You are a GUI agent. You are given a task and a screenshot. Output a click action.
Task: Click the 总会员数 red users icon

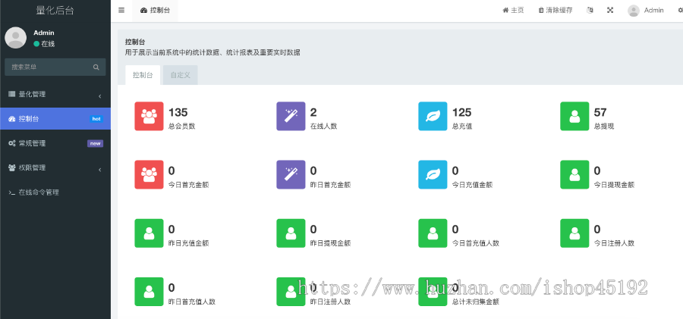tap(149, 116)
